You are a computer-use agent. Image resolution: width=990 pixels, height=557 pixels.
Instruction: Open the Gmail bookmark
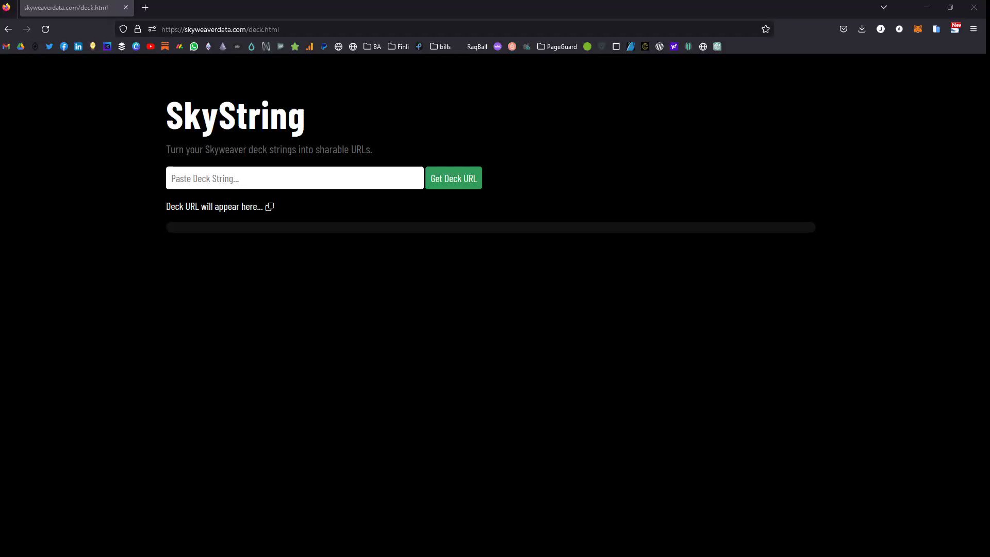coord(6,46)
